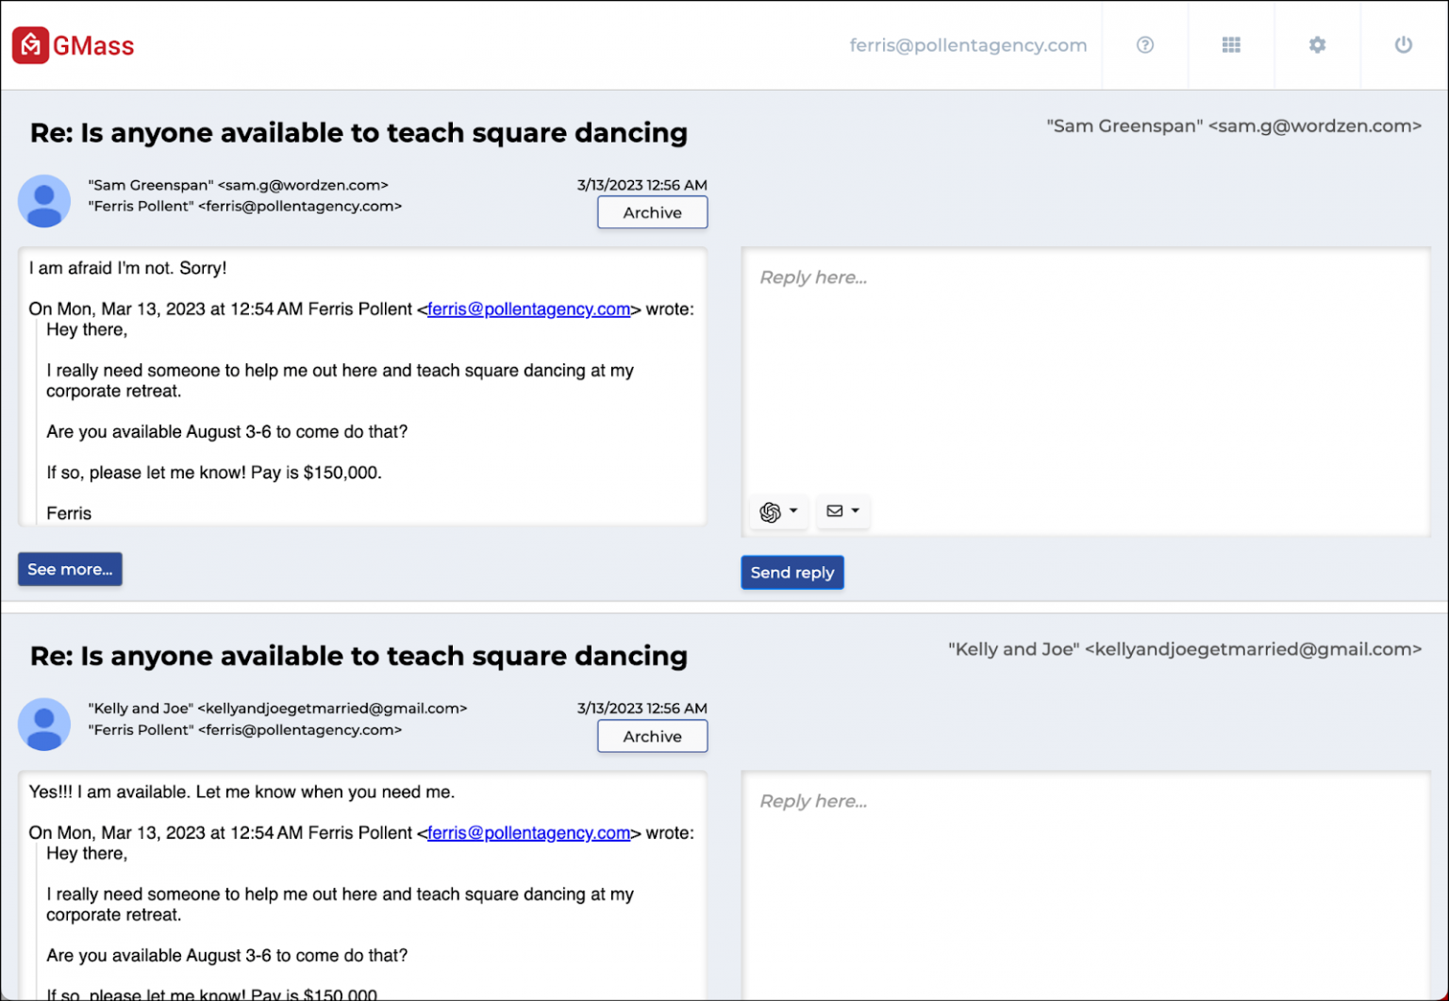
Task: Click the envelope icon in Sam's reply box
Action: pyautogui.click(x=836, y=511)
